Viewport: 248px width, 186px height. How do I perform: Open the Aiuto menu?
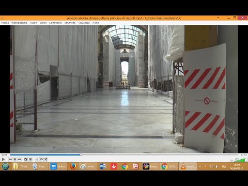click(x=96, y=23)
